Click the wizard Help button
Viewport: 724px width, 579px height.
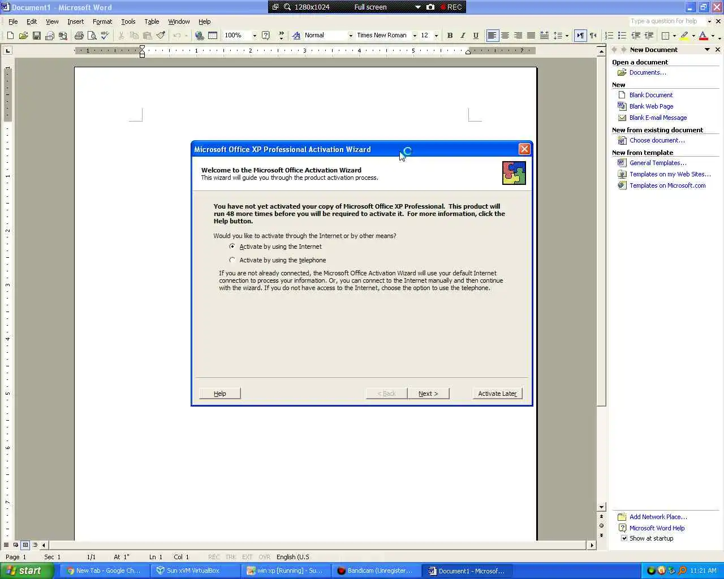(220, 394)
